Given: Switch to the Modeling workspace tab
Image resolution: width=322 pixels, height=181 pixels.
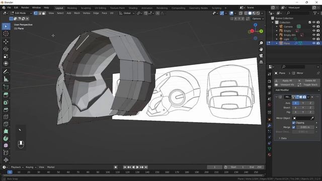Looking at the screenshot, I should tap(72, 8).
